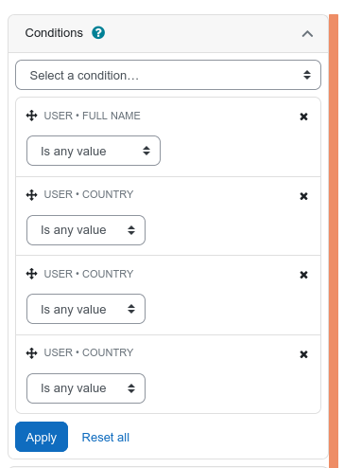Collapse the Conditions panel with the chevron
The image size is (344, 468).
(x=307, y=33)
